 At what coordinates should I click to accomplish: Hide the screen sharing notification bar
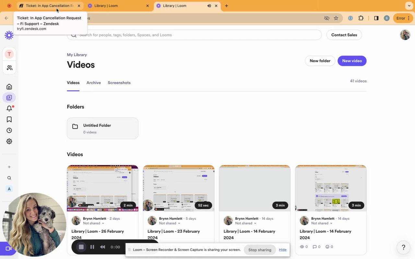(283, 250)
